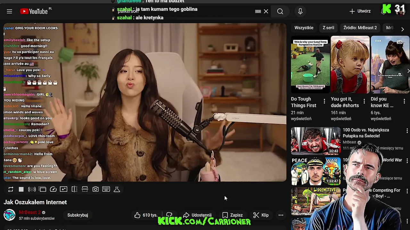Open more actions three-dot menu
Screen dimensions: 410x230
click(281, 215)
